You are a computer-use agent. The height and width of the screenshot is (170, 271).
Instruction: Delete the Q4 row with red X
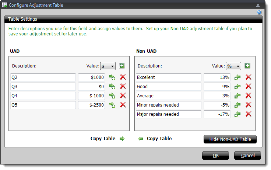point(123,96)
